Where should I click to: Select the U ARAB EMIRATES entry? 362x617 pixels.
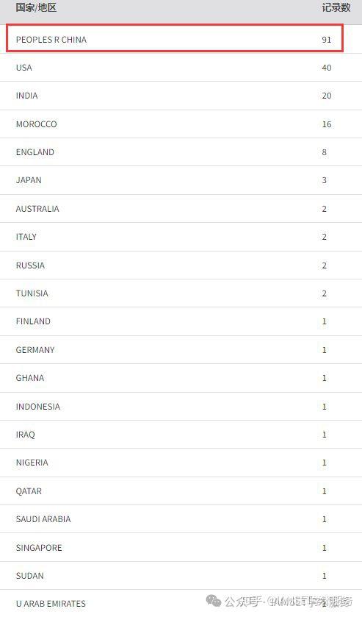[x=51, y=604]
